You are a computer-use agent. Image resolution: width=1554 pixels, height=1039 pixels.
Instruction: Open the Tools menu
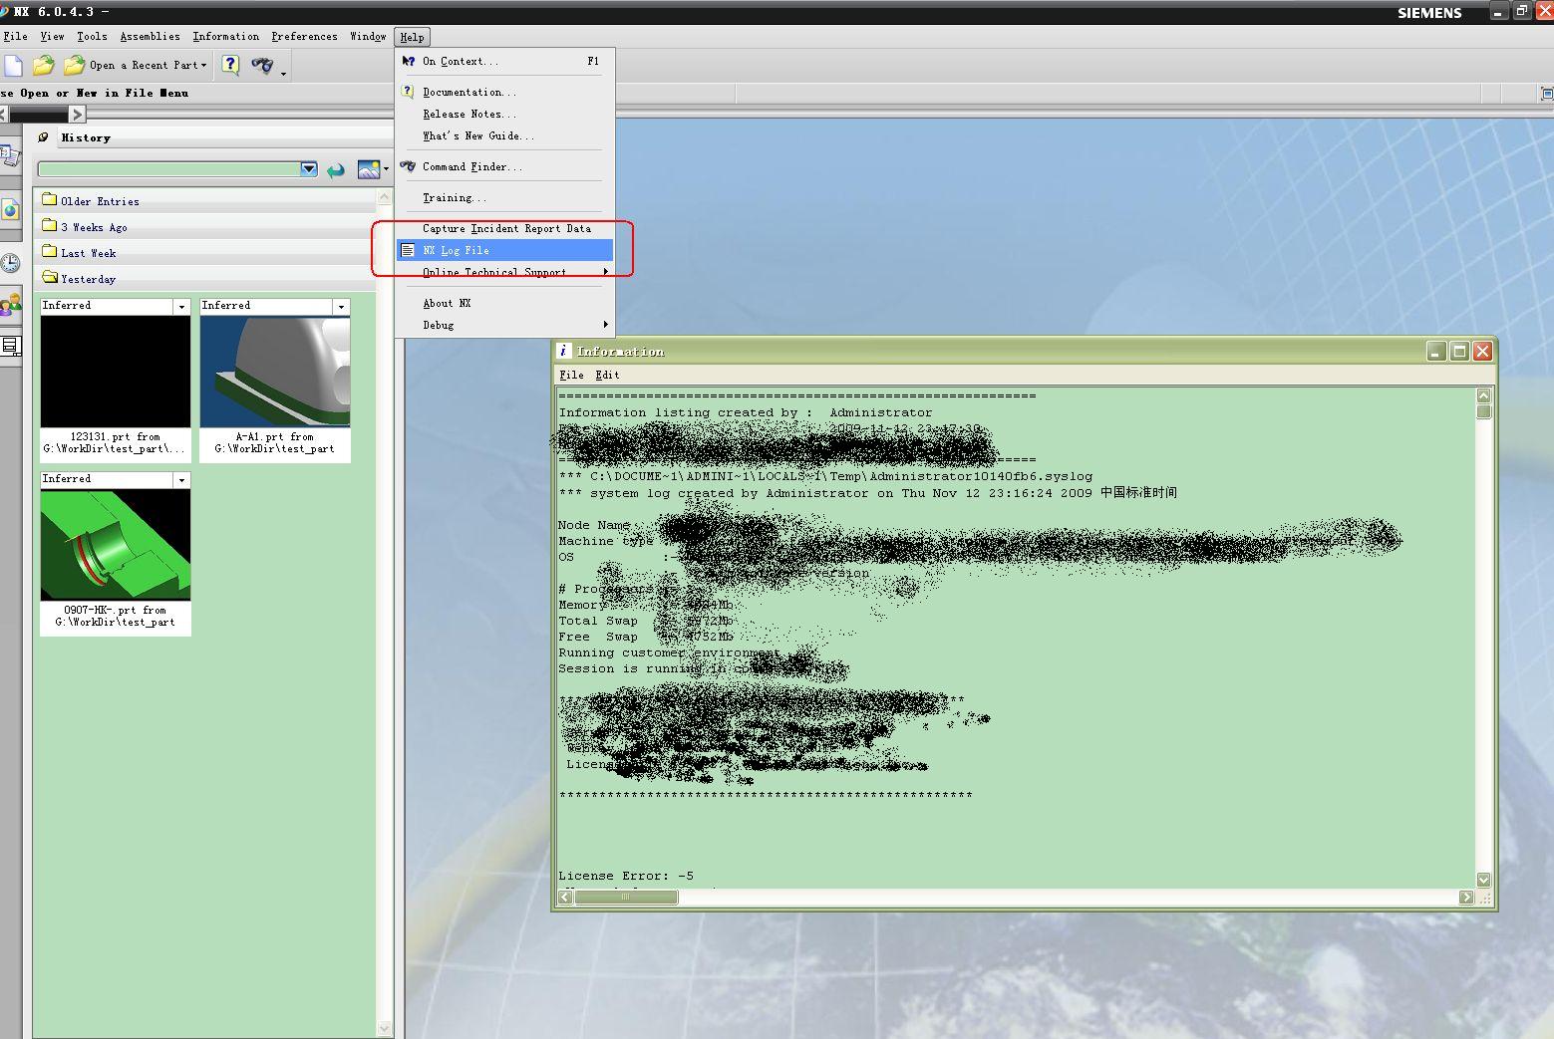point(92,37)
